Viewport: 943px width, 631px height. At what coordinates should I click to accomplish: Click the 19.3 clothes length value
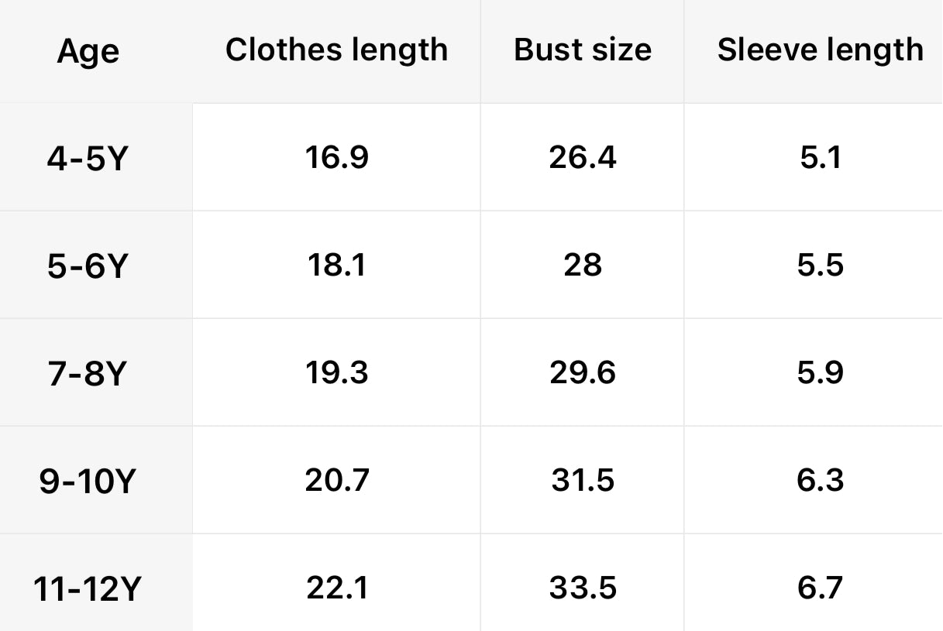click(336, 372)
